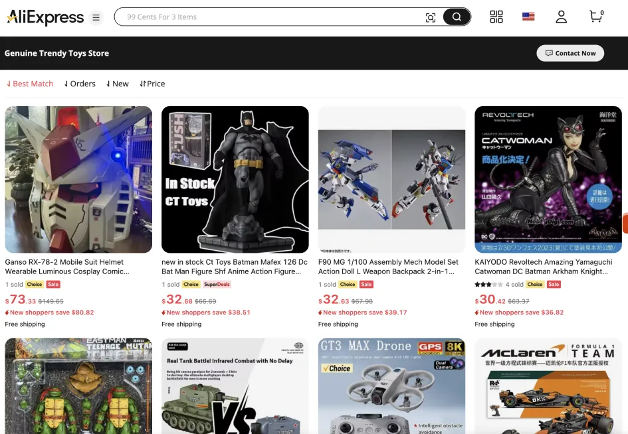Sort products by Orders

coord(80,84)
